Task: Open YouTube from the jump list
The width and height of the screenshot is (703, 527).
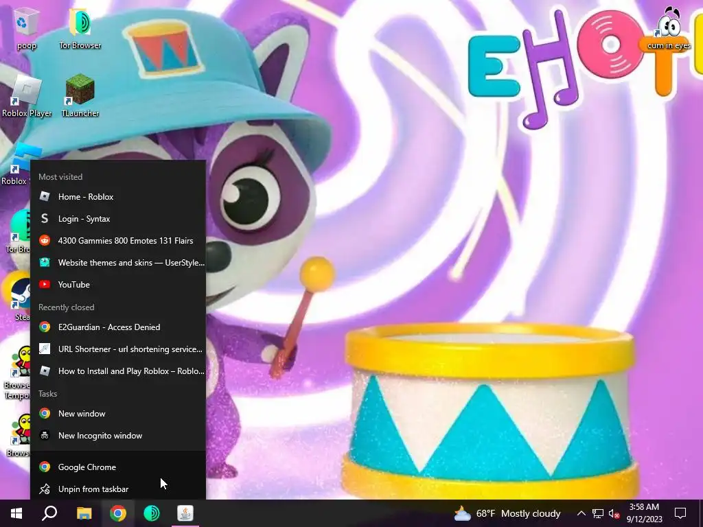Action: 118,285
